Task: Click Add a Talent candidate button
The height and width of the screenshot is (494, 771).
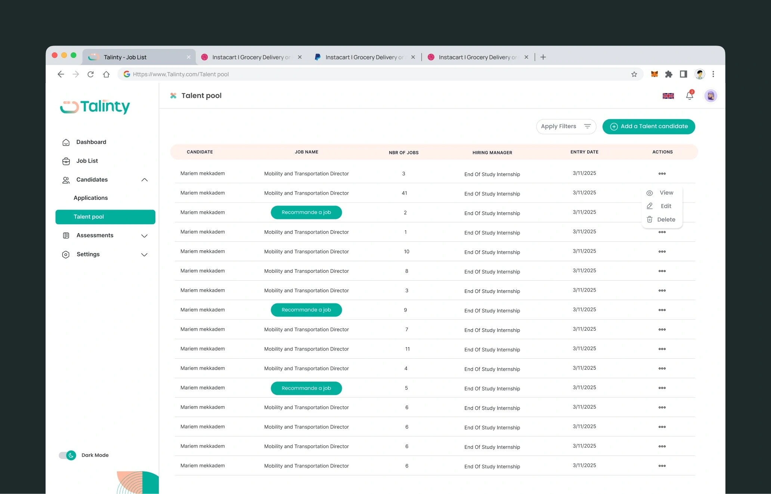Action: point(648,126)
